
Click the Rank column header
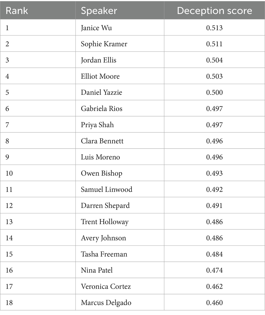pyautogui.click(x=17, y=11)
